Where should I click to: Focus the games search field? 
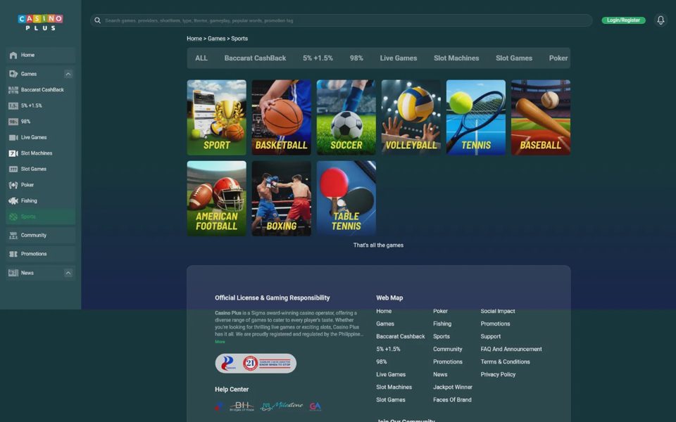(x=341, y=20)
